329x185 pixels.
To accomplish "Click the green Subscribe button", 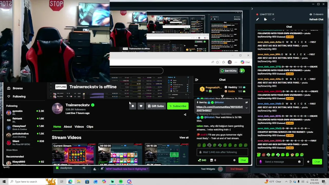I will coord(178,106).
